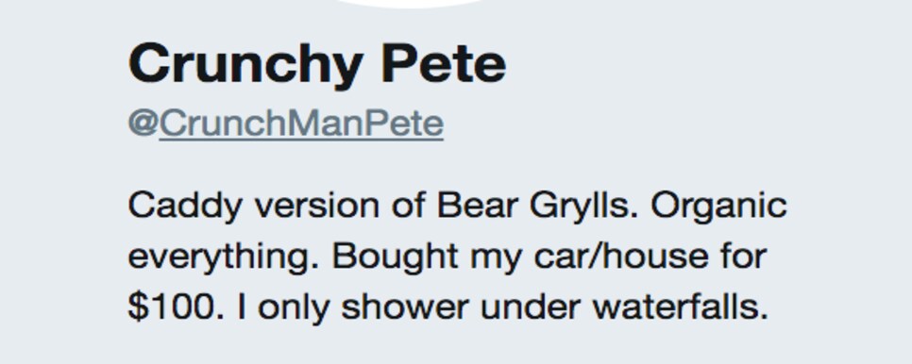Click the word 'only' in the bio
Screen dimensions: 912x364
point(295,307)
